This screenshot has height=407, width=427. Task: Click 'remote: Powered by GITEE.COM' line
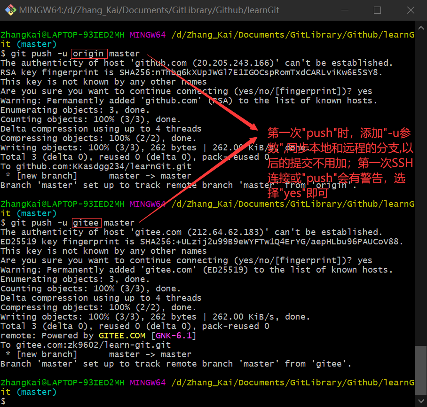(x=98, y=336)
